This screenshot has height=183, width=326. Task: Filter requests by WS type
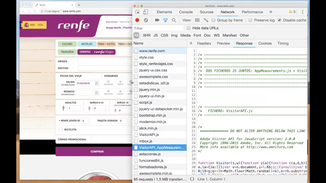click(216, 35)
